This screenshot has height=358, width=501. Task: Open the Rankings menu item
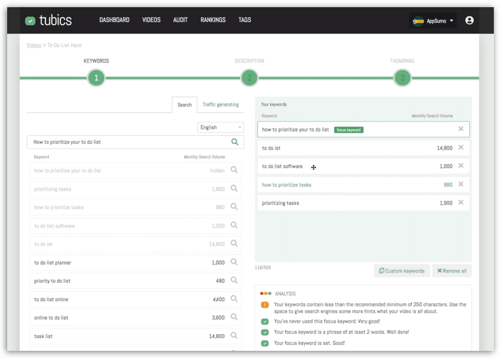[x=213, y=20]
